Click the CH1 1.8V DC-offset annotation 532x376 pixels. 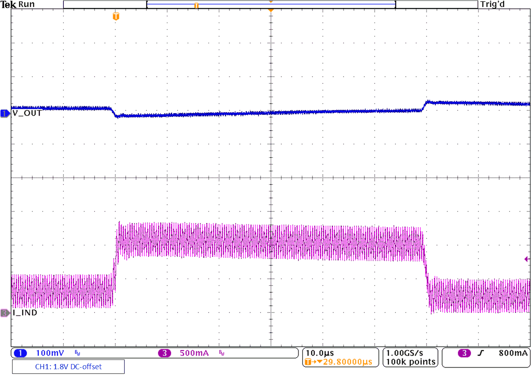[68, 366]
